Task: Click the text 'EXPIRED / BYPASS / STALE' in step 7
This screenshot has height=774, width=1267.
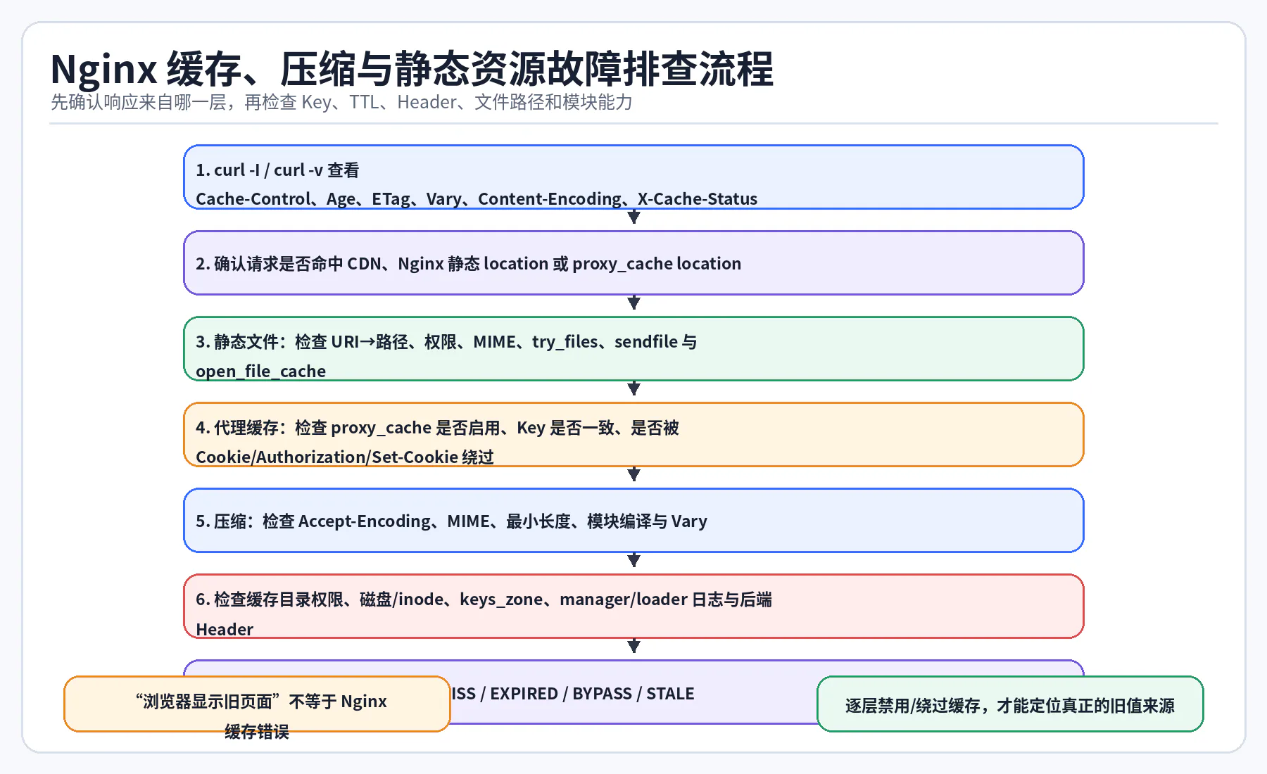Action: (592, 694)
